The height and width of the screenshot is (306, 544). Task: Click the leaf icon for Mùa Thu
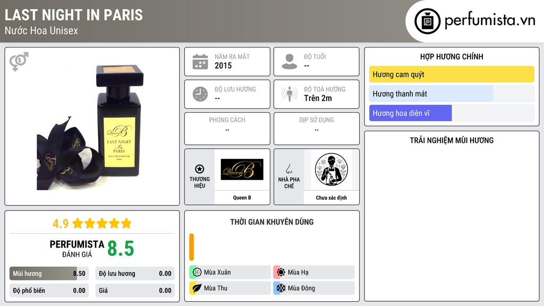(x=197, y=288)
